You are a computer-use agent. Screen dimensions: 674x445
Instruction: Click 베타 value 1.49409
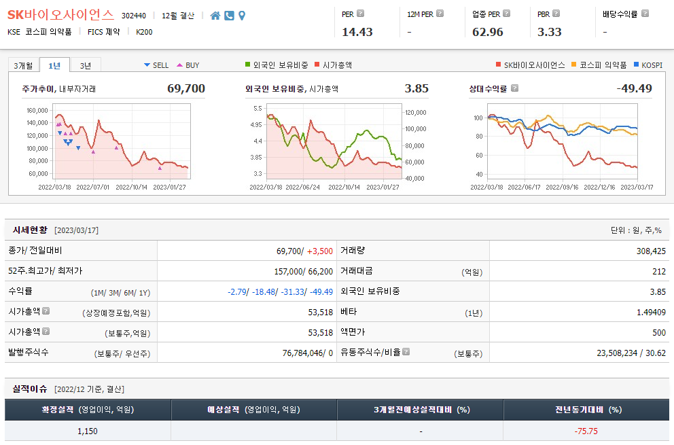(x=651, y=312)
